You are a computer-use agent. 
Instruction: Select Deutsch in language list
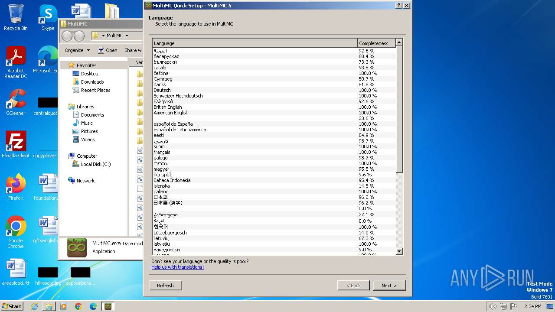coord(274,90)
